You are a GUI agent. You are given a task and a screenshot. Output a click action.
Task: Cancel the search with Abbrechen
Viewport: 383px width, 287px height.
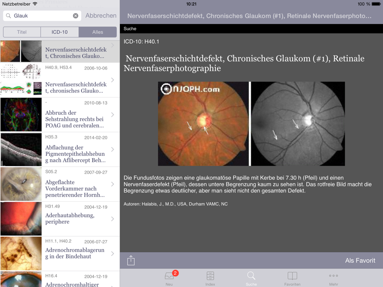click(101, 16)
